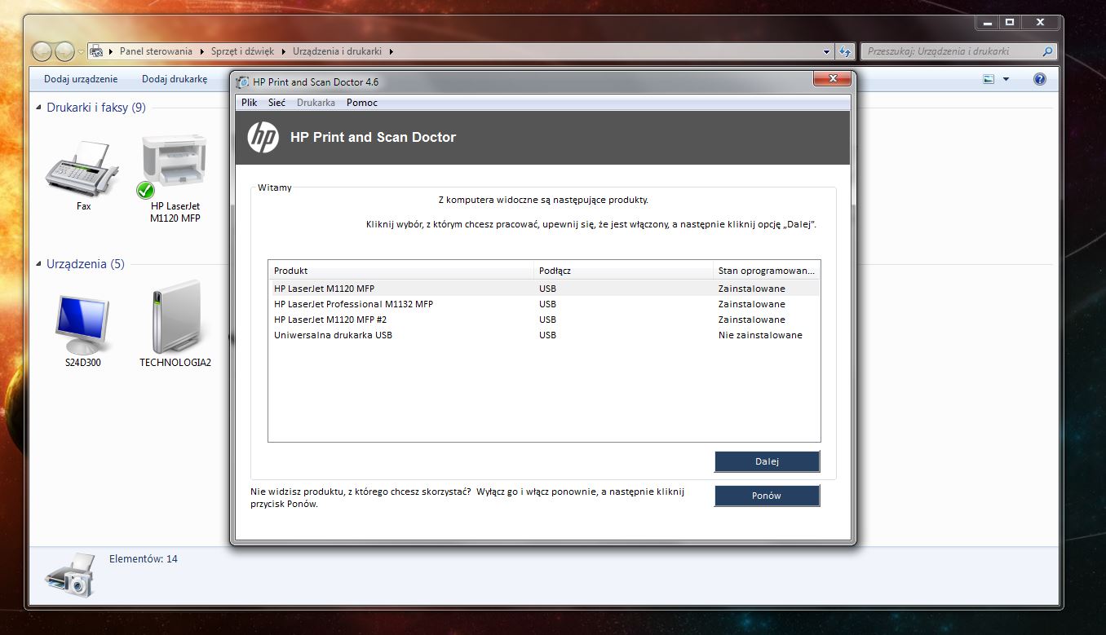Click Urządzenia i drukarki breadcrumb
Image resolution: width=1106 pixels, height=635 pixels.
tap(337, 51)
